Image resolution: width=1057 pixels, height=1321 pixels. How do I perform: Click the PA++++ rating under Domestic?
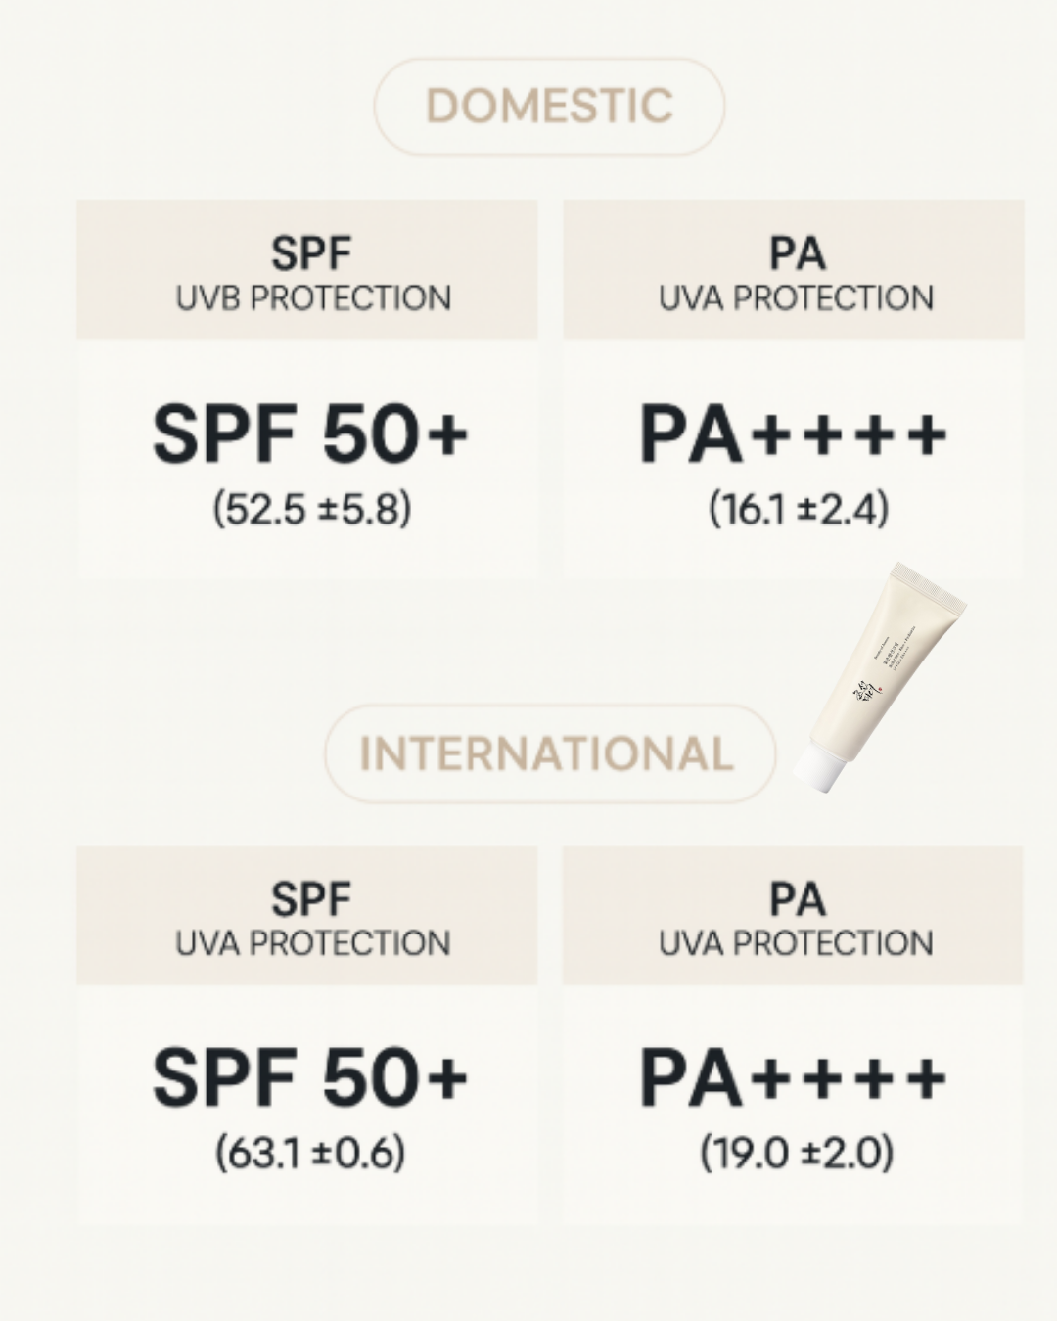(x=794, y=434)
